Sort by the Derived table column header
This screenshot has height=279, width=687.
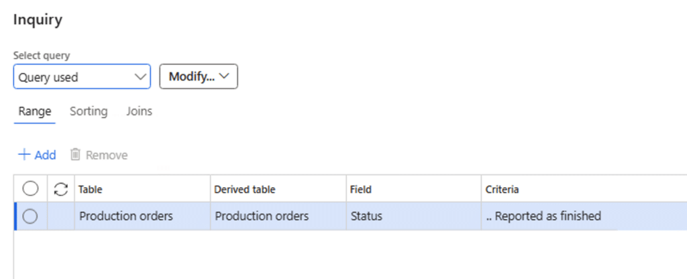click(244, 190)
